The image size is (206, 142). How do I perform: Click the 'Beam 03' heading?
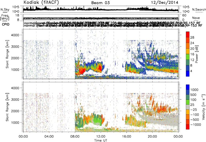point(100,3)
